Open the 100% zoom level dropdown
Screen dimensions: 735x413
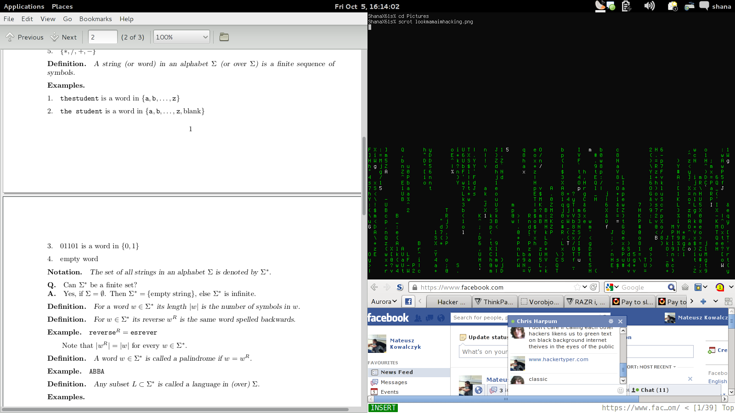[181, 37]
